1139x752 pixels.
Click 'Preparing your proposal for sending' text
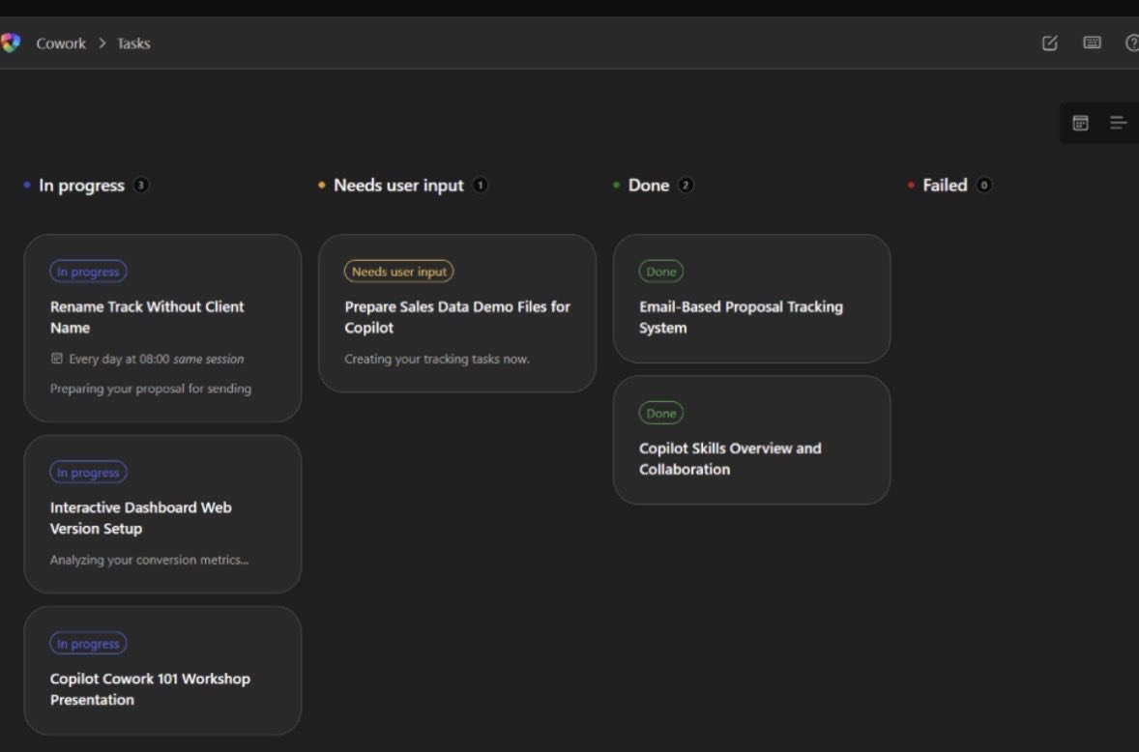pyautogui.click(x=151, y=389)
